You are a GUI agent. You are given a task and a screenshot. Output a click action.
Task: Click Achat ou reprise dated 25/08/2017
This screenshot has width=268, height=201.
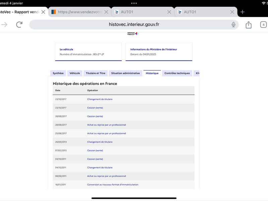[107, 133]
